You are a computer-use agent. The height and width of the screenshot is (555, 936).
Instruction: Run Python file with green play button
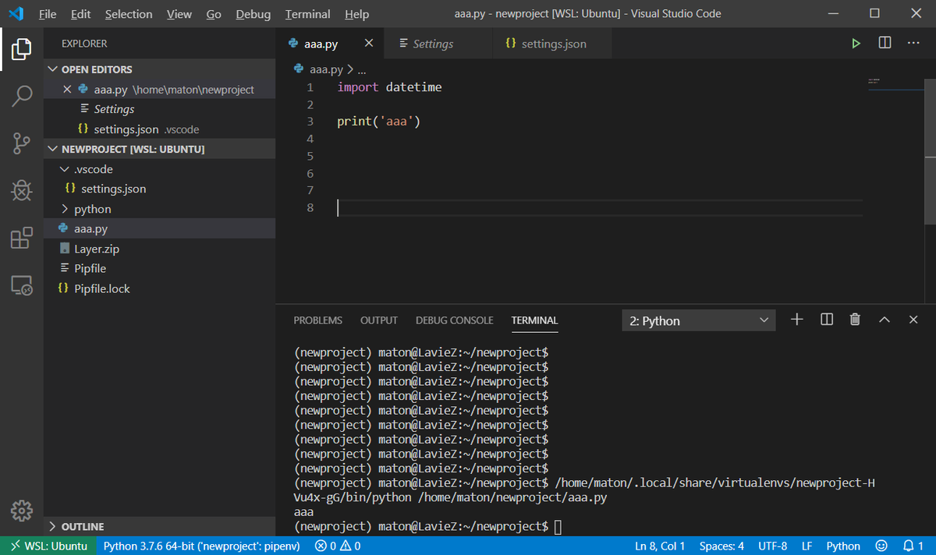point(856,44)
